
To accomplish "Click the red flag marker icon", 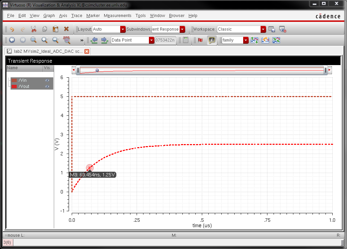I will (200, 40).
